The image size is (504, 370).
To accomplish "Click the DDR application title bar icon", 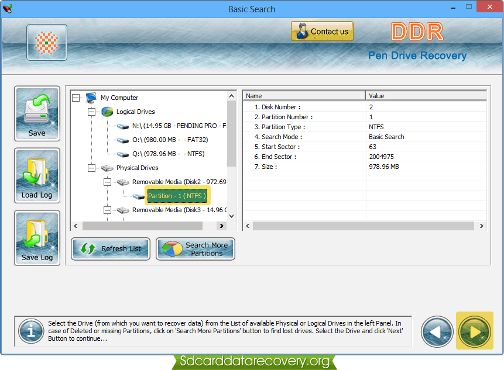I will click(x=8, y=8).
